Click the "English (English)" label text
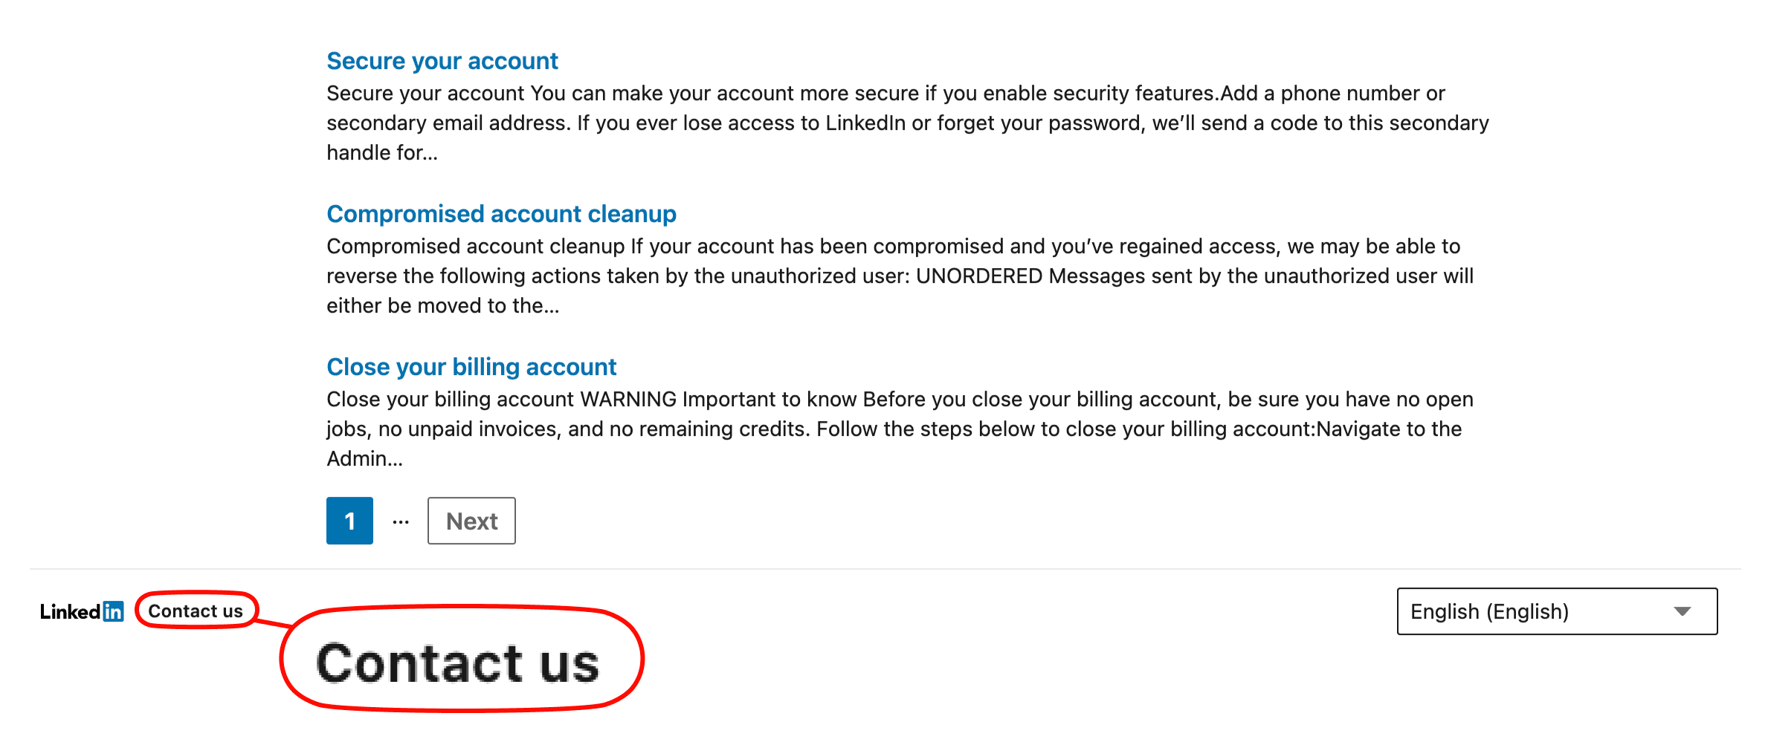The height and width of the screenshot is (742, 1771). [x=1489, y=611]
